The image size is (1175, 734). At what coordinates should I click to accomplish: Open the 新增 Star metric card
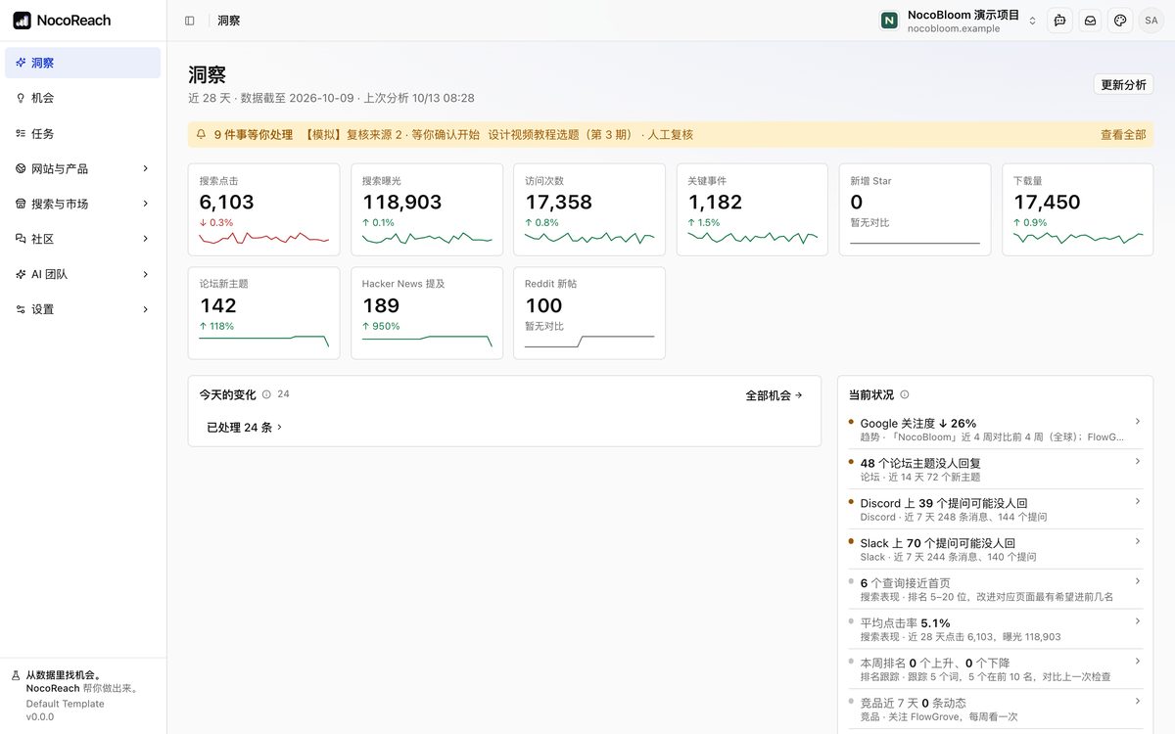coord(915,209)
